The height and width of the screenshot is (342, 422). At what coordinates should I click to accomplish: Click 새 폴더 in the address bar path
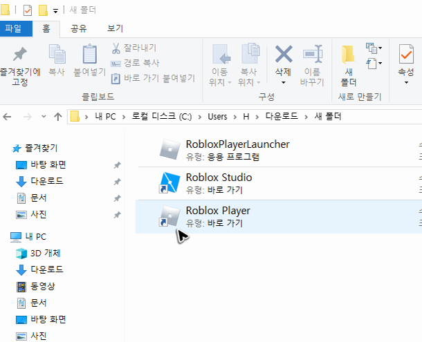pos(328,117)
